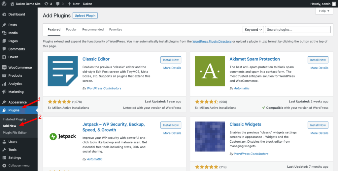Click the Add Plugins page heading
Image resolution: width=338 pixels, height=171 pixels.
tap(57, 15)
